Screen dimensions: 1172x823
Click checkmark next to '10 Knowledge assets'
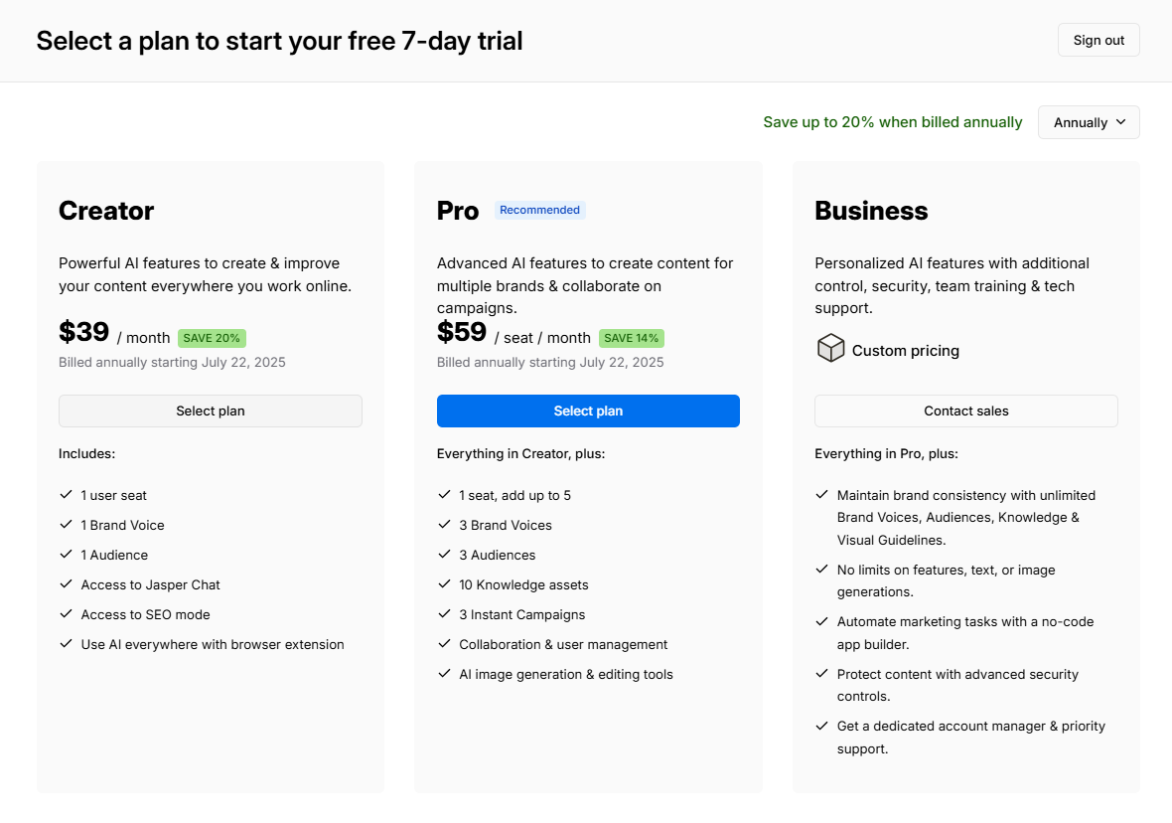[x=444, y=584]
